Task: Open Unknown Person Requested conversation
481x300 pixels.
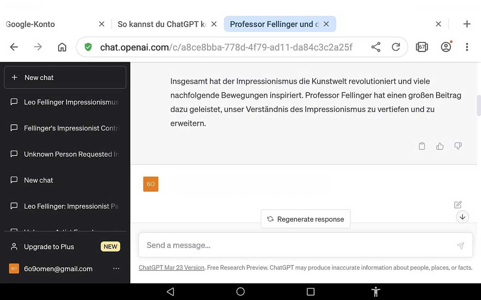Action: coord(65,154)
